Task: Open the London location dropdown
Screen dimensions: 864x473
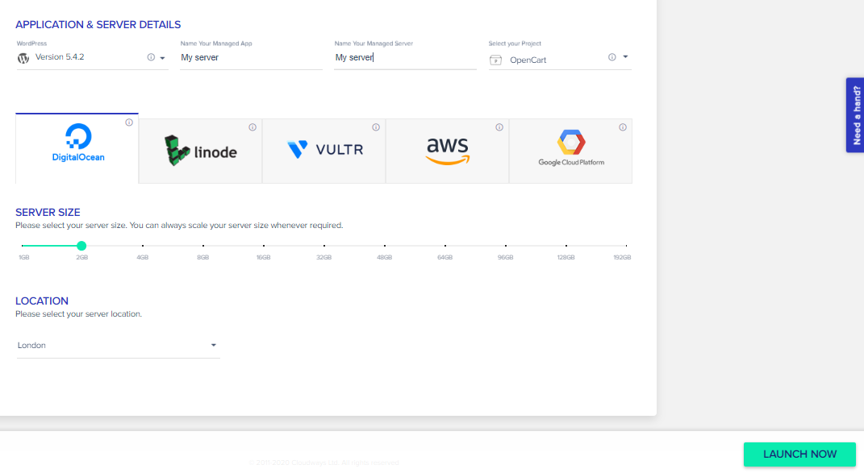Action: (118, 345)
